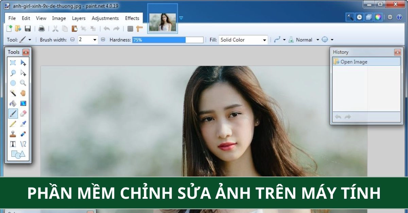This screenshot has height=213, width=408.
Task: Open the Settings gear
Action: [x=390, y=17]
